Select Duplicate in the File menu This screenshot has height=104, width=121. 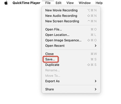tap(71, 65)
